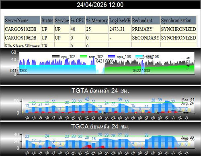This screenshot has height=156, width=201.
Task: Click the CARGOS106DB server name cell
Action: [x=22, y=38]
